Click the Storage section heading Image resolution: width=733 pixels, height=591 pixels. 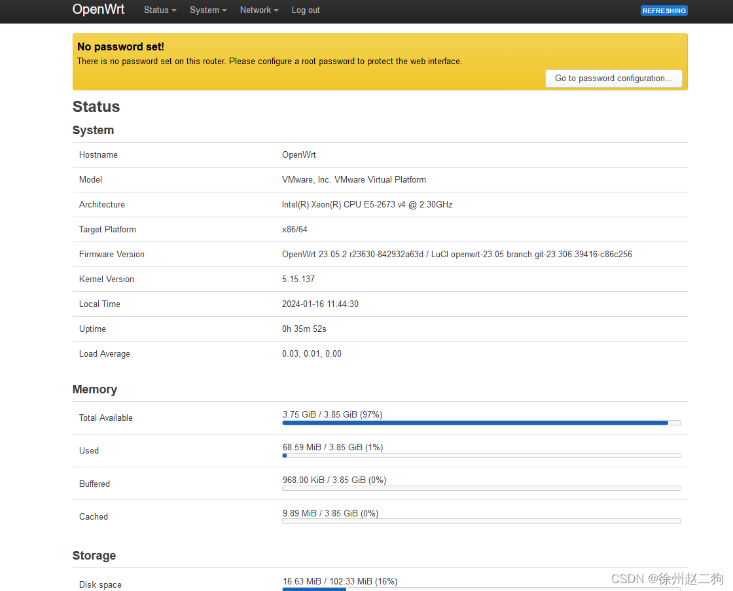[94, 555]
